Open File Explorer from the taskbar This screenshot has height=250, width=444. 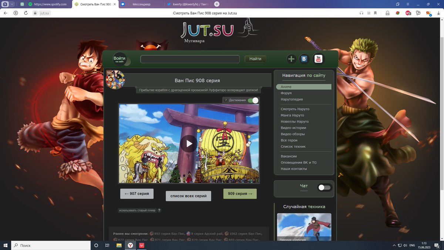(119, 245)
